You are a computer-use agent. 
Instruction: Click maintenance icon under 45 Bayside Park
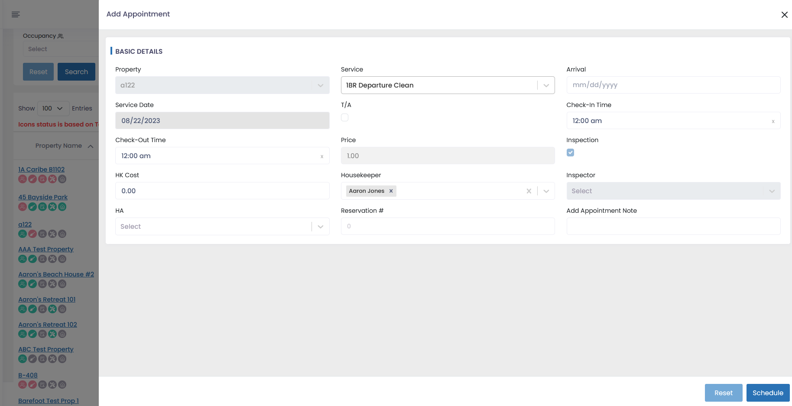click(x=52, y=207)
